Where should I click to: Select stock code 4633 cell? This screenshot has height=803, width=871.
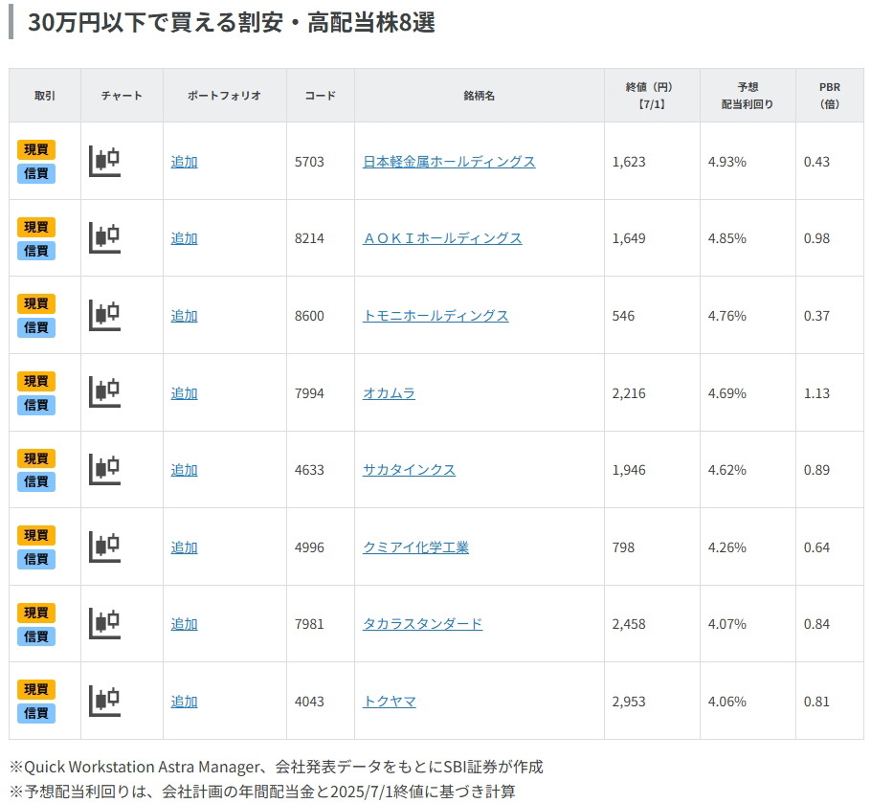321,470
